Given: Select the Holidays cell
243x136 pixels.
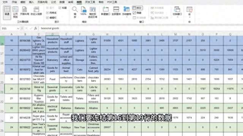Looking at the screenshot, I should 66,128.
